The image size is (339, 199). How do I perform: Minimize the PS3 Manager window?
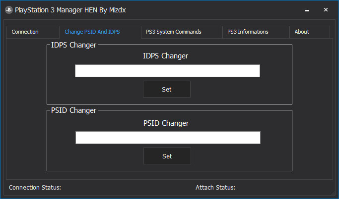point(307,10)
